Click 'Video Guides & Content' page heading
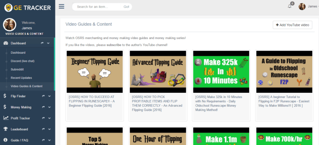Image resolution: width=319 pixels, height=145 pixels. (x=89, y=24)
